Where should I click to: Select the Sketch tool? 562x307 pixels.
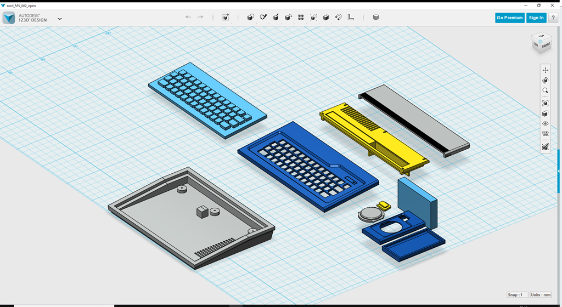click(263, 18)
